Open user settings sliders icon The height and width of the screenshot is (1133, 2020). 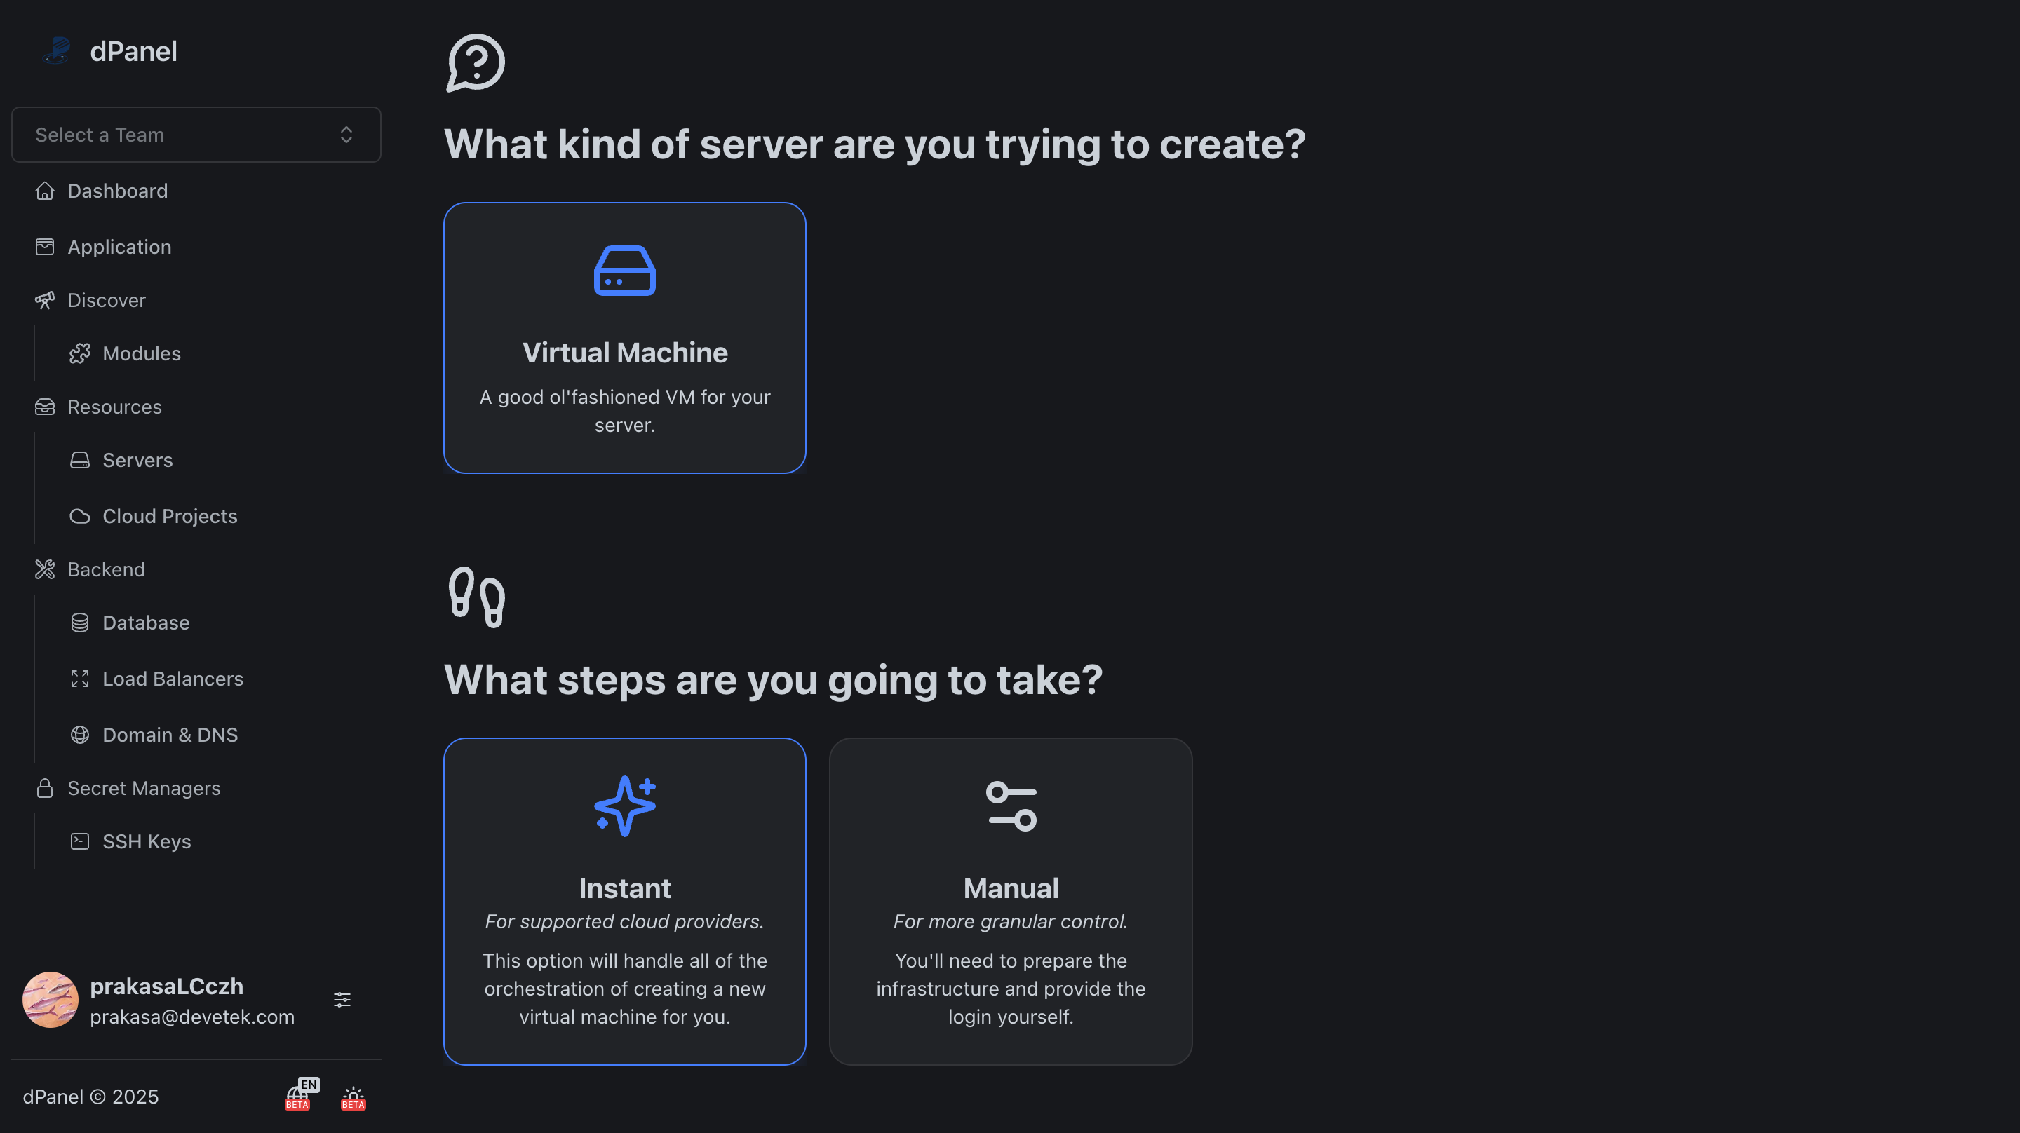click(x=342, y=1000)
